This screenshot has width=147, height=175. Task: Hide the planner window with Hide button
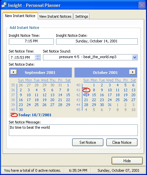127,161
